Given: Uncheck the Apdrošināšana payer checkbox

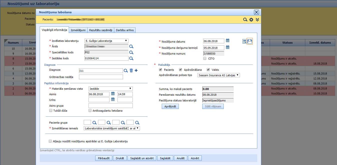Looking at the screenshot, I should (180, 70).
